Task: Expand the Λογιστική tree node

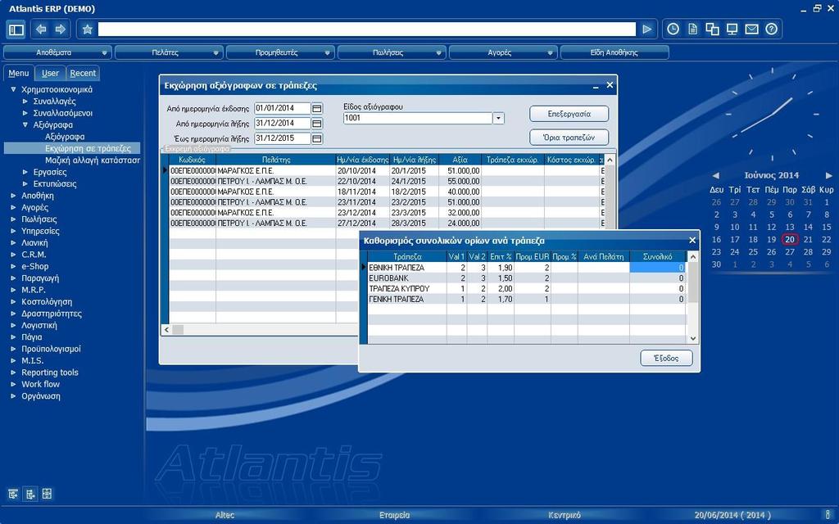Action: coord(13,325)
